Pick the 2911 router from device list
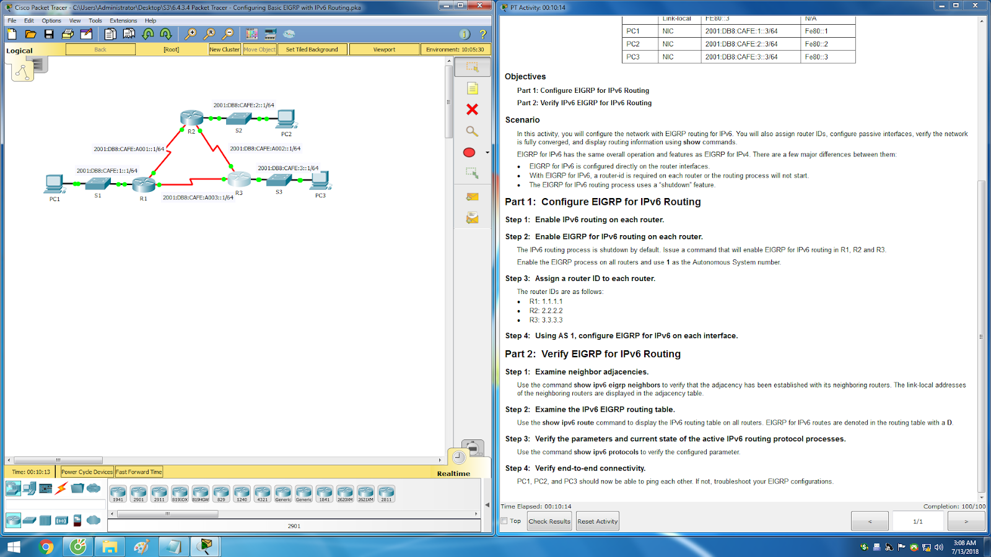 [159, 494]
